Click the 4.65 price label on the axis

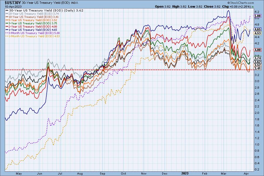(x=258, y=29)
